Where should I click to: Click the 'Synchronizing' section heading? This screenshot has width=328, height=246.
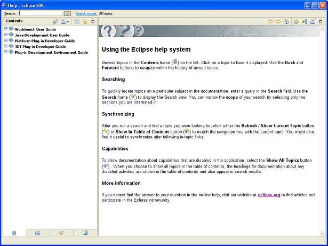[x=118, y=114]
